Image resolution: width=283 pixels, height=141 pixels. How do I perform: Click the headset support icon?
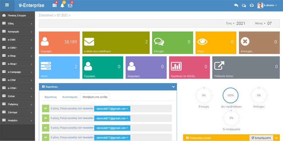click(252, 5)
